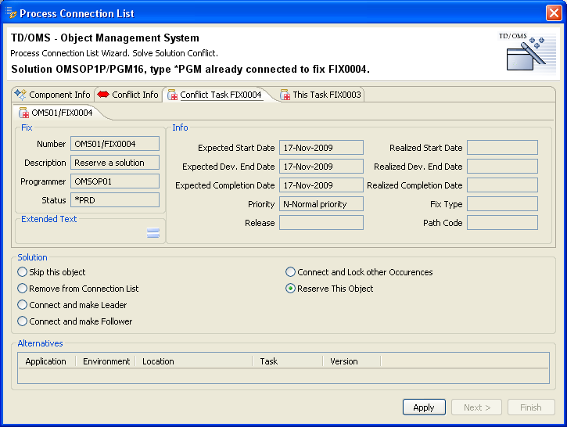Select Reserve This Object radio button
Image resolution: width=567 pixels, height=427 pixels.
click(291, 289)
